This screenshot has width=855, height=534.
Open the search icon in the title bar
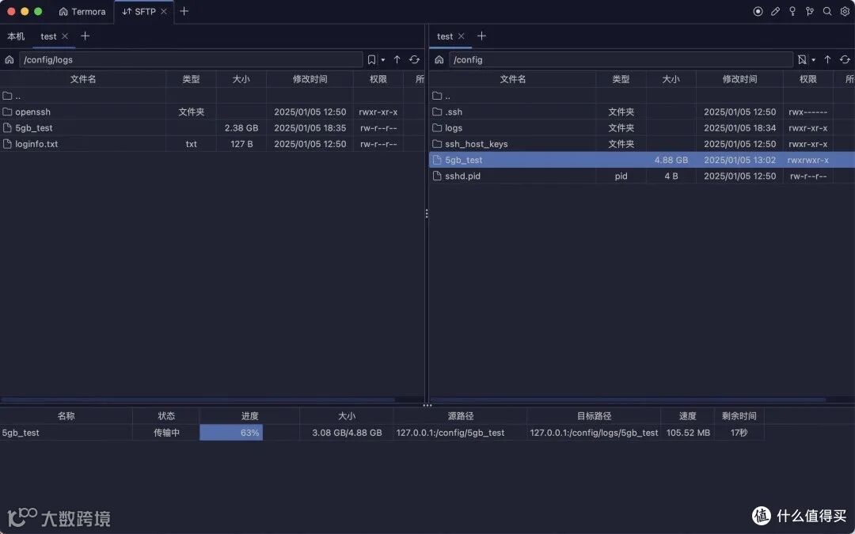(x=827, y=11)
